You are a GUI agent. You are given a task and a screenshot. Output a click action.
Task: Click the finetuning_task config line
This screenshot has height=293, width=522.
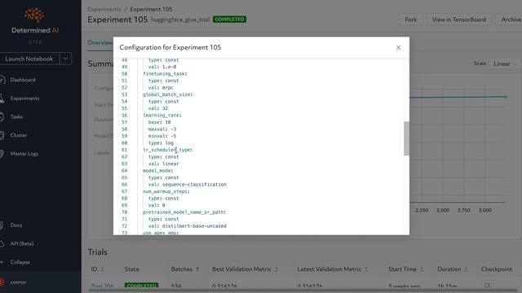pyautogui.click(x=165, y=74)
